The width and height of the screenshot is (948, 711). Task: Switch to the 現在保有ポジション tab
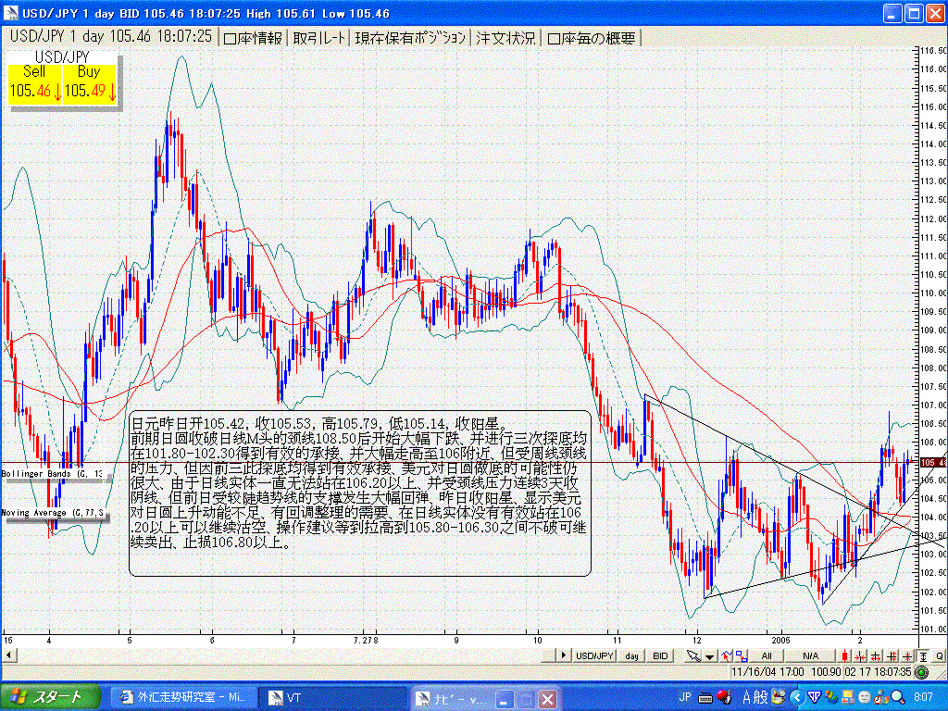(x=410, y=38)
